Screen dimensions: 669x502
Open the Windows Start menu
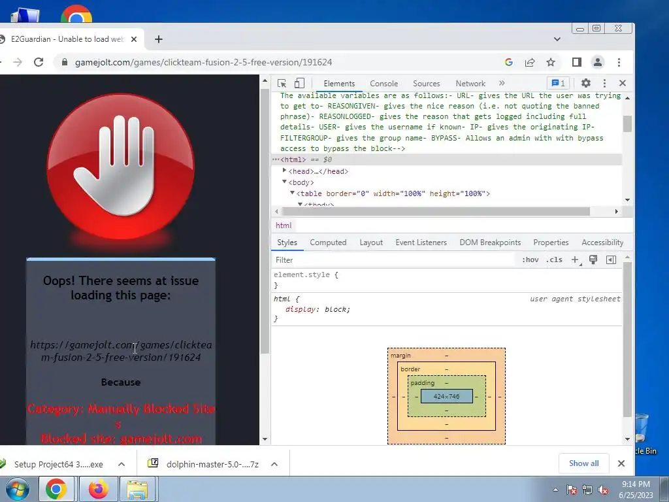[x=18, y=489]
